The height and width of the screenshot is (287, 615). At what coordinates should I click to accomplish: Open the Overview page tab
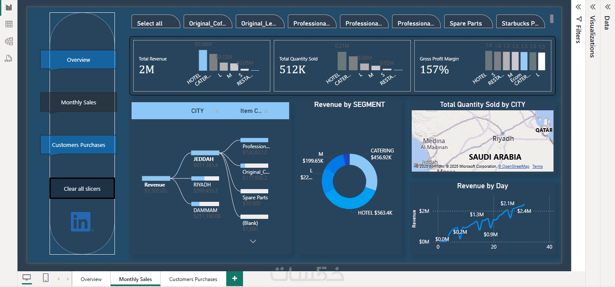(x=91, y=279)
